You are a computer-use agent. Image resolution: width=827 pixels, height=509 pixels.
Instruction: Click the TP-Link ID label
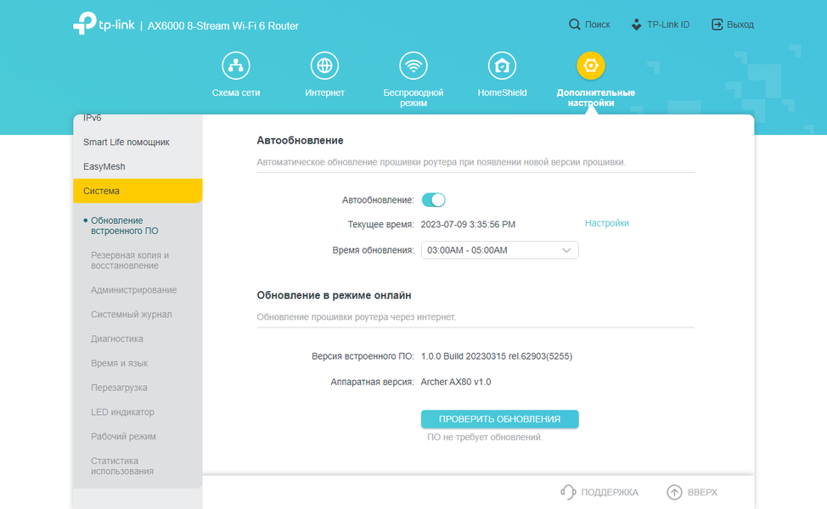668,25
